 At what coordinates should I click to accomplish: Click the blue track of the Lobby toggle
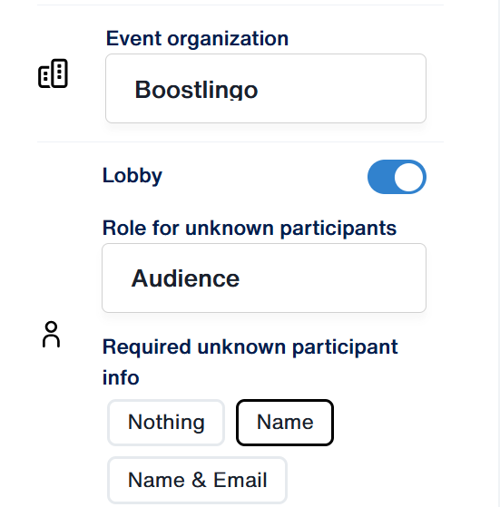[x=380, y=177]
